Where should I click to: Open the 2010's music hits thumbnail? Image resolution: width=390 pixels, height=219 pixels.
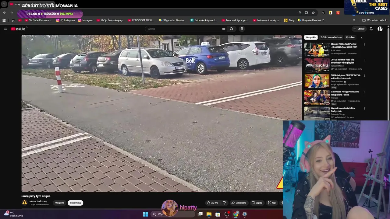pos(317,65)
